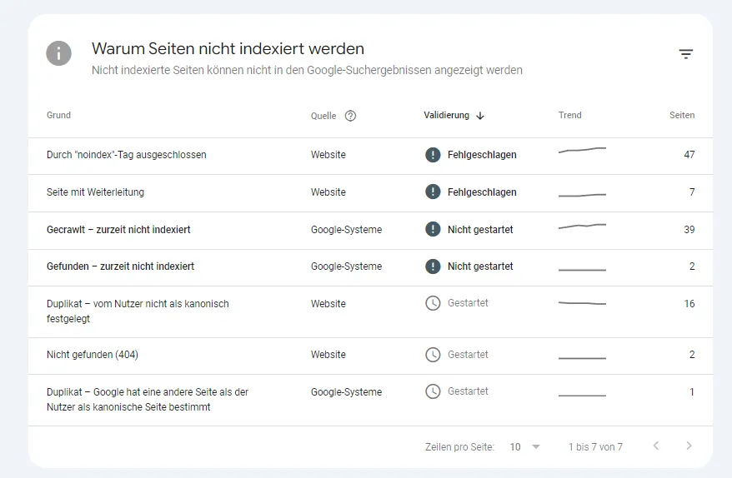732x478 pixels.
Task: Click the help icon next to Quelle
Action: (350, 116)
